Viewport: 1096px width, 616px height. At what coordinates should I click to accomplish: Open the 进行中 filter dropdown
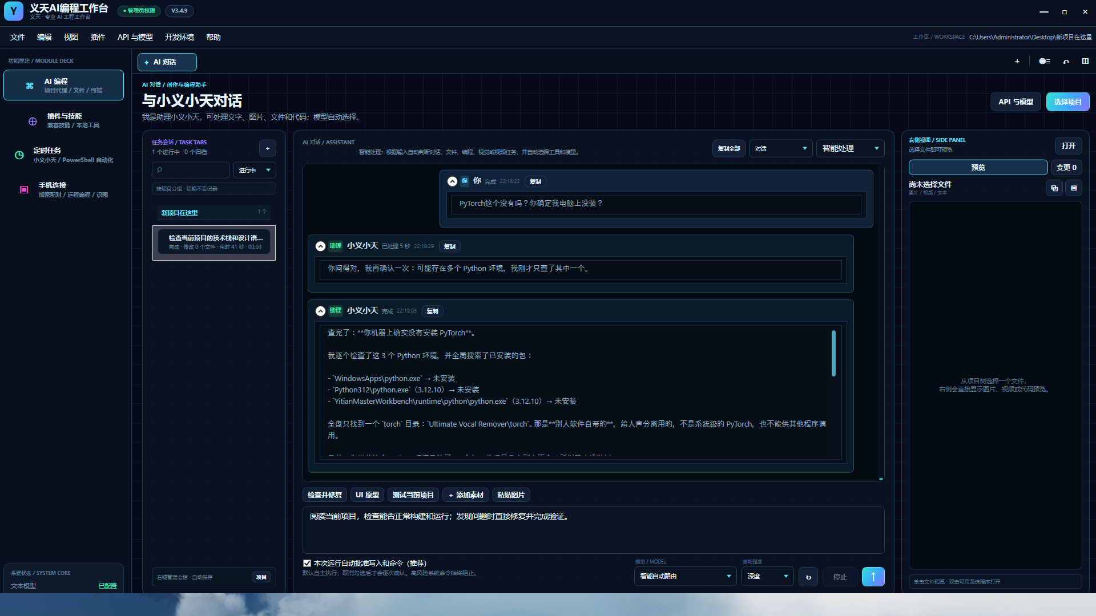click(255, 170)
